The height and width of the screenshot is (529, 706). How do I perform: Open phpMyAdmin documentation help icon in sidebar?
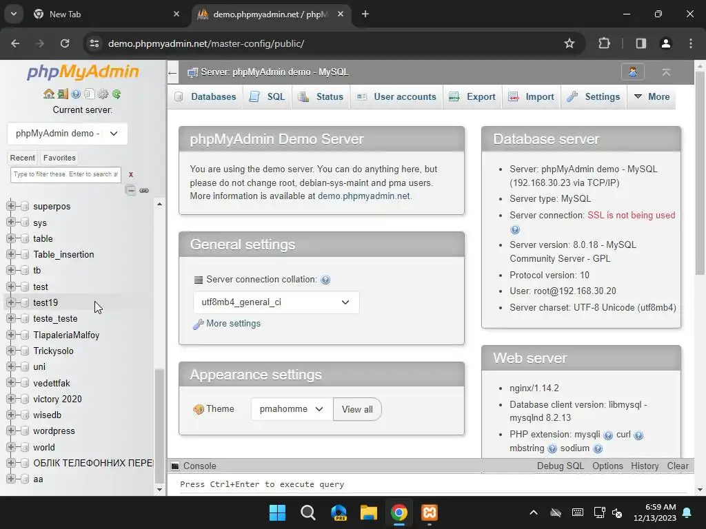coord(76,94)
